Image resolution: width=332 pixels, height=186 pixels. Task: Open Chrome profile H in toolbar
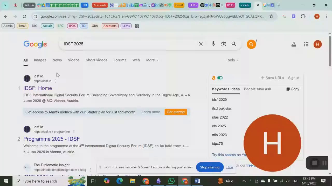317,16
